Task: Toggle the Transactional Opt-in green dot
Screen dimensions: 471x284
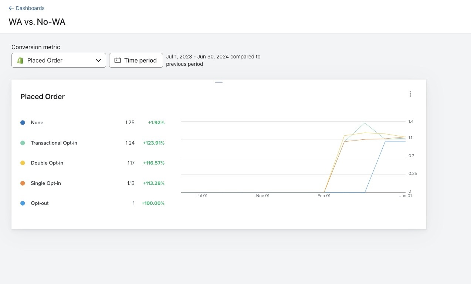Action: (x=23, y=143)
